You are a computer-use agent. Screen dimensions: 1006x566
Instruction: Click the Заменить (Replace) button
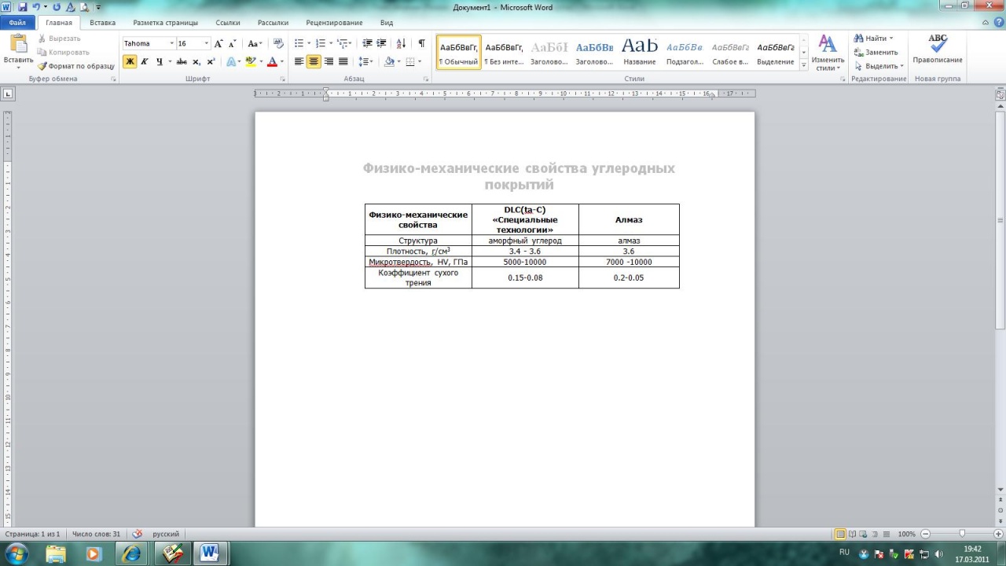coord(880,52)
